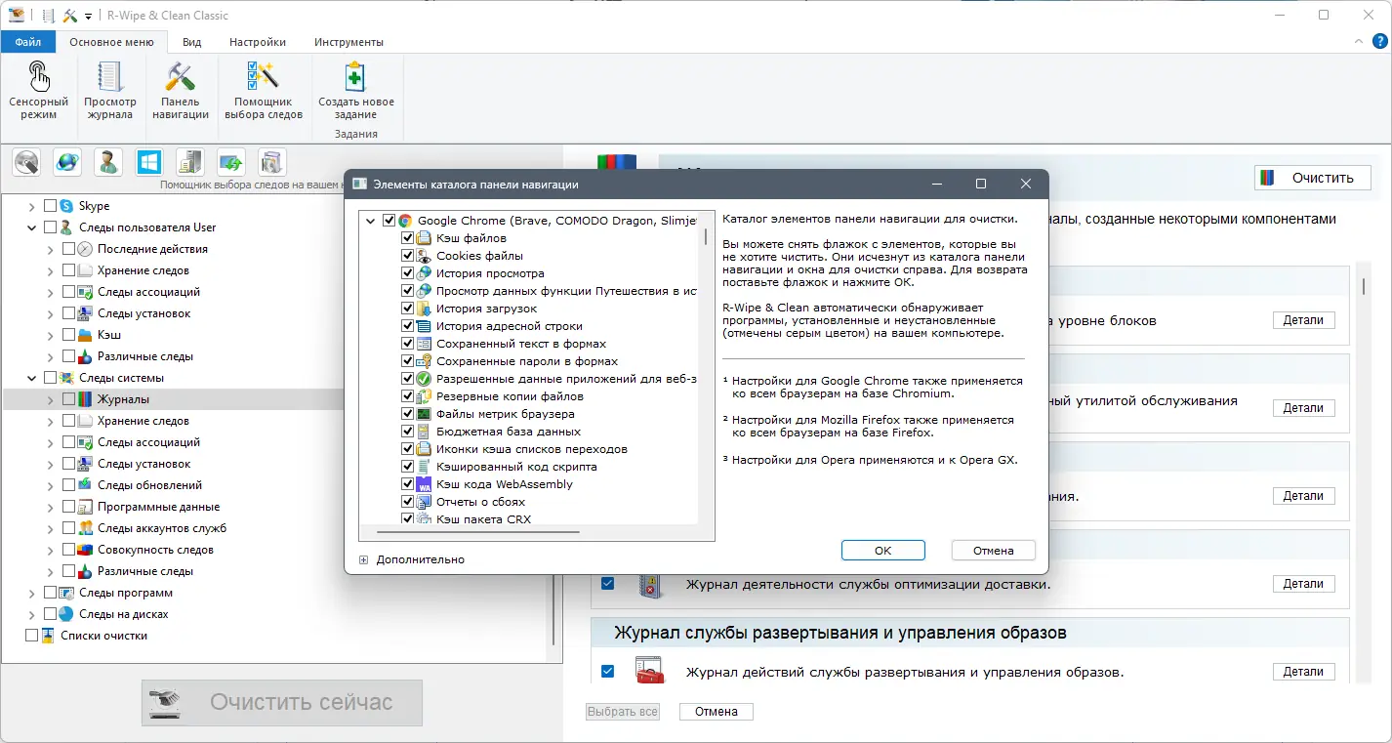The width and height of the screenshot is (1392, 743).
Task: Toggle Панель навигации ribbon button
Action: pos(181,91)
